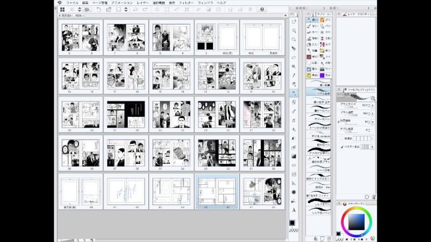Expand ブラシ濃度 dynamics button
Viewport: 431px width, 242px height.
pyautogui.click(x=373, y=113)
